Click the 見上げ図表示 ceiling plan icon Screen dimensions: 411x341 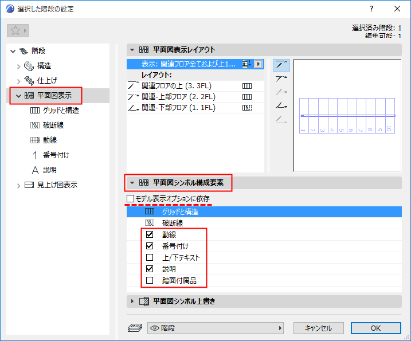point(29,185)
